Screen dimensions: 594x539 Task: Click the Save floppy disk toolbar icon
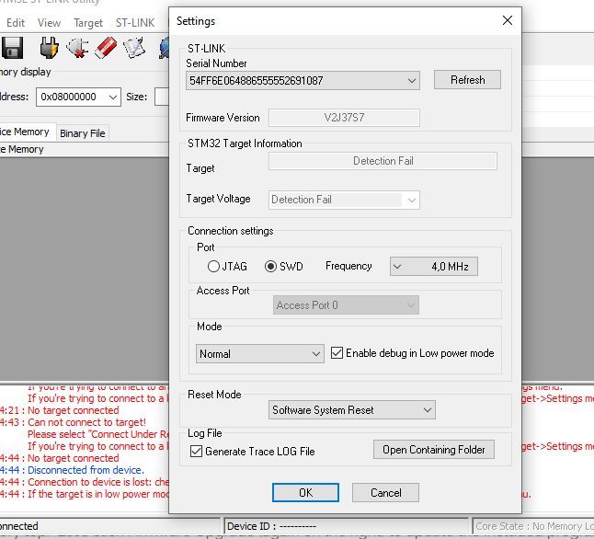point(12,48)
